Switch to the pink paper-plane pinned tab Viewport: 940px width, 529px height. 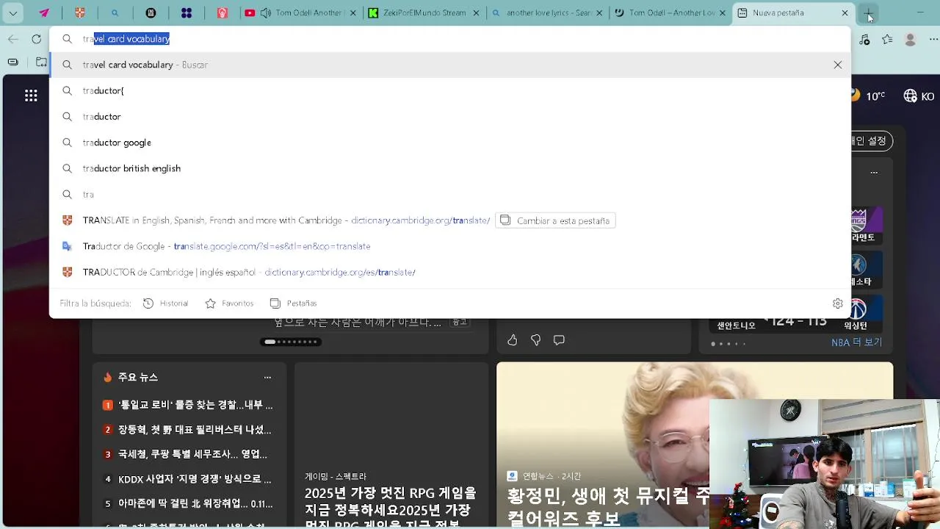44,13
